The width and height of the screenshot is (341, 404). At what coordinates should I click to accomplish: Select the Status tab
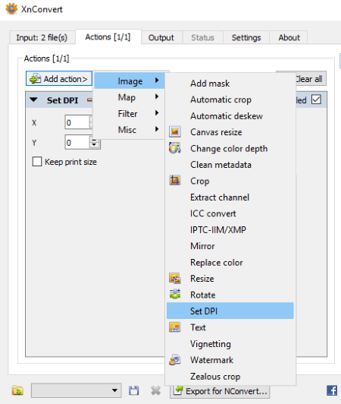pyautogui.click(x=202, y=38)
